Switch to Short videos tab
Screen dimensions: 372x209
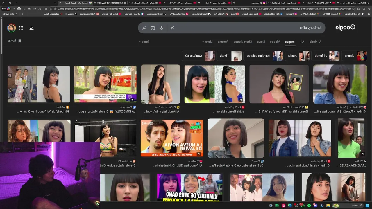click(x=243, y=42)
